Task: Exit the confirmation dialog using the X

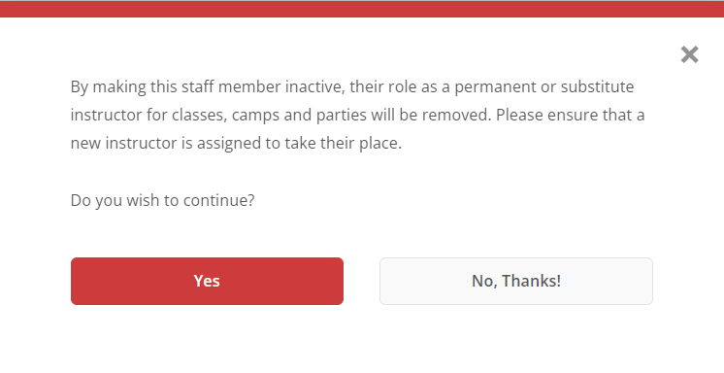Action: pos(689,54)
